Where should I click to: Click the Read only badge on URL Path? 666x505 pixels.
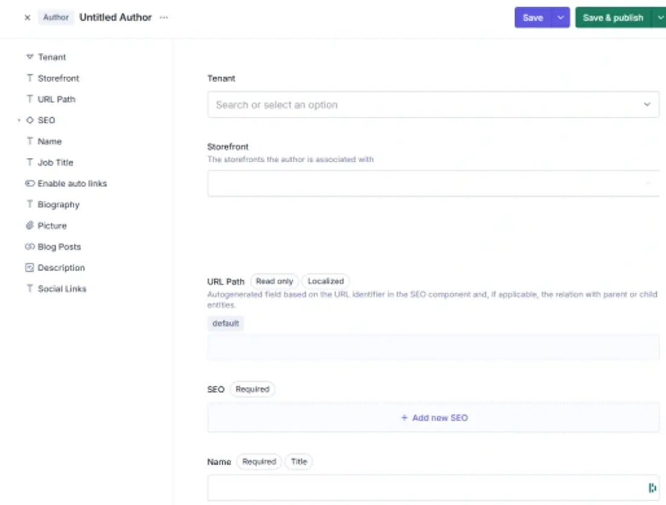tap(274, 281)
